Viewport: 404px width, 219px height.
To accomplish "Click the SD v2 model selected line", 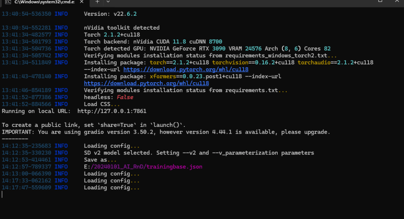I will click(x=199, y=153).
